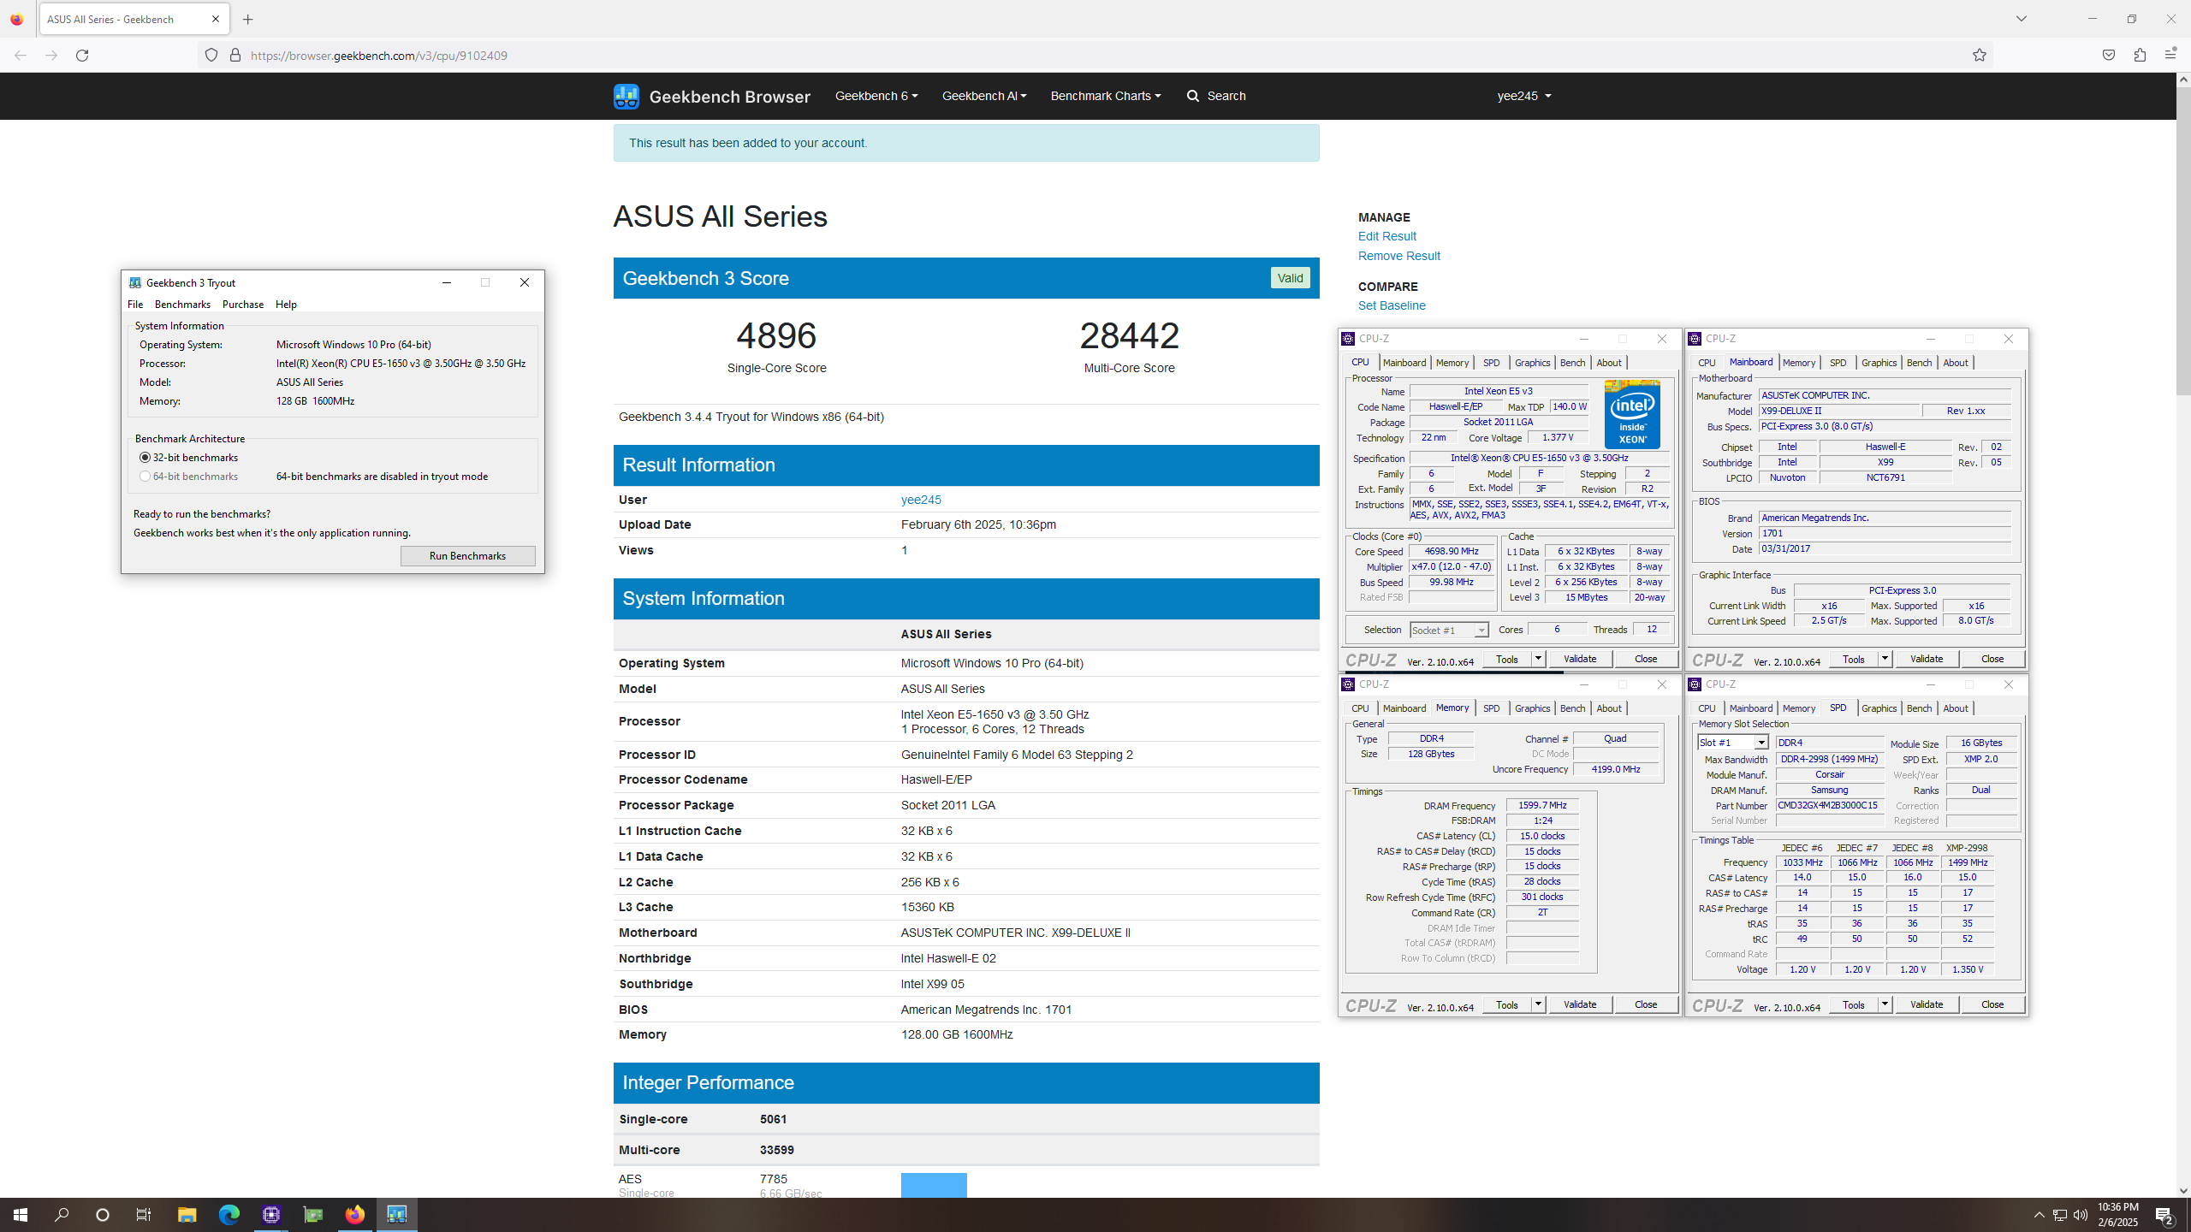Switch to CPU-Z via its taskbar icon
The height and width of the screenshot is (1232, 2191).
pyautogui.click(x=271, y=1215)
